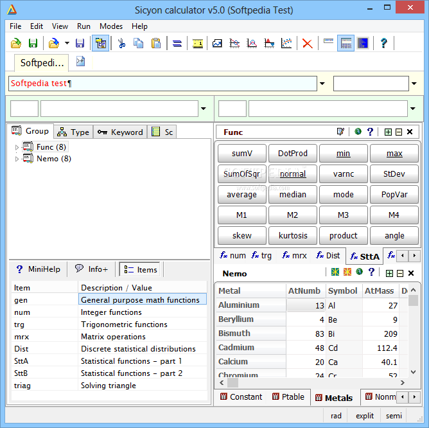Expand Nemo panel with plus icon
The image size is (429, 428).
[x=389, y=273]
